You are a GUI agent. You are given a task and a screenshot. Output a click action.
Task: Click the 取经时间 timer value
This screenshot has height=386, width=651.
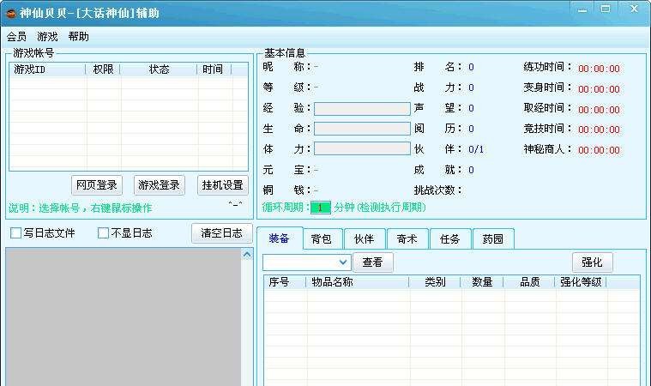[599, 110]
